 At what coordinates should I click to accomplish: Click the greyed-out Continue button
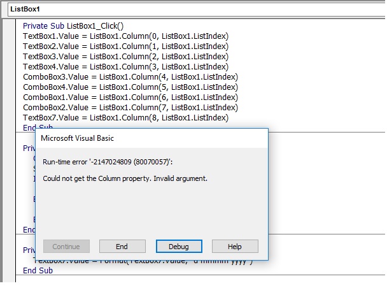click(x=66, y=247)
